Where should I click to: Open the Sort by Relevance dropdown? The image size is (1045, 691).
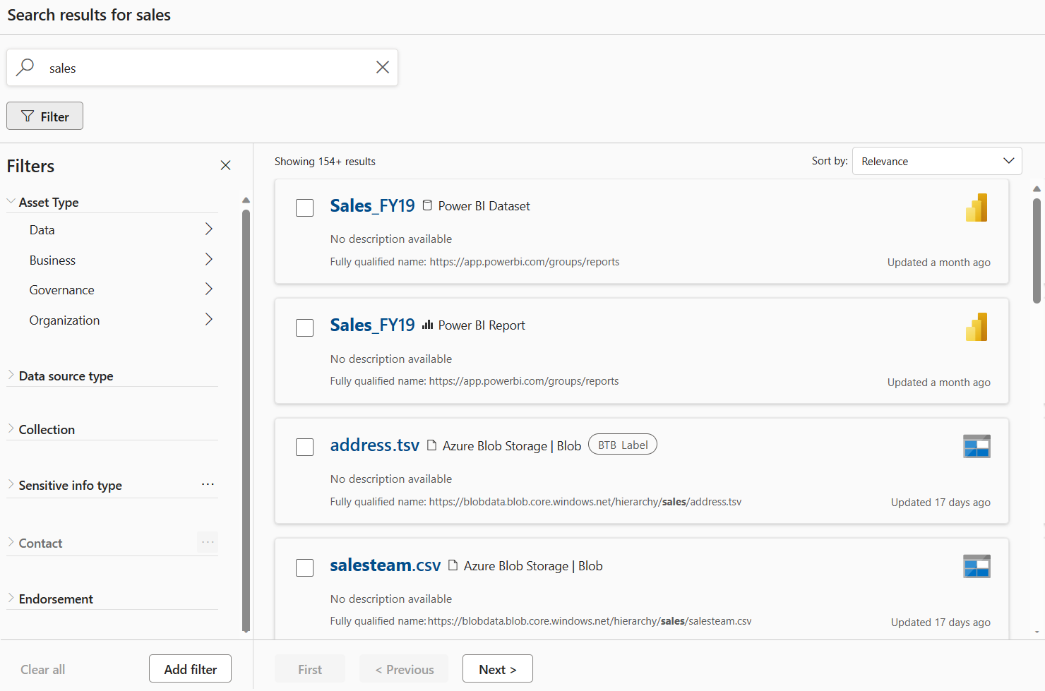937,161
